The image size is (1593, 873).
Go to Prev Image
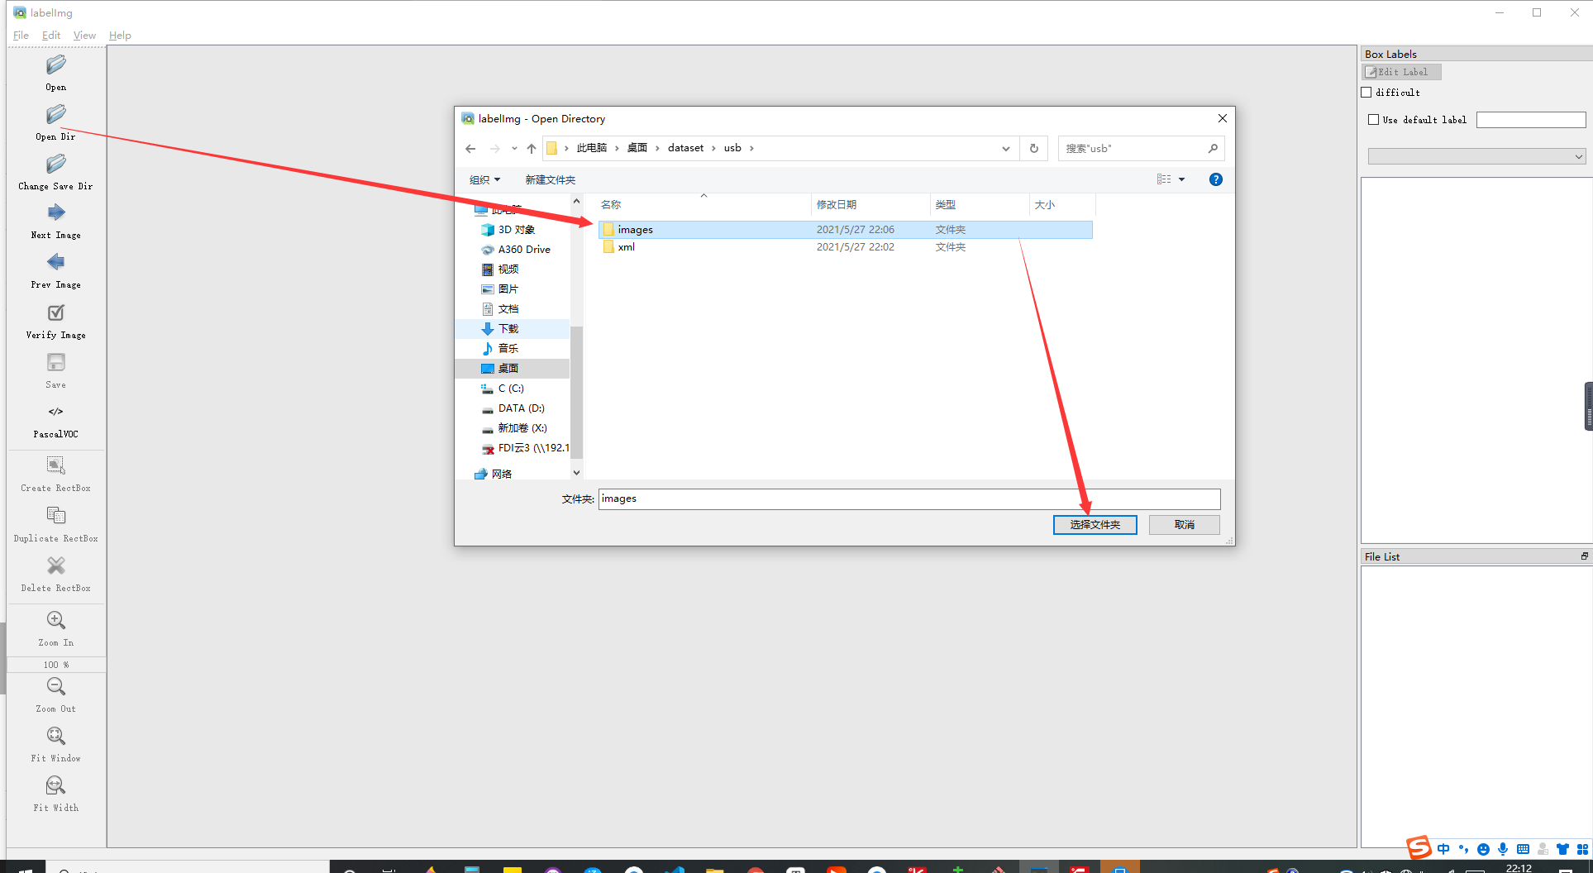click(x=55, y=271)
